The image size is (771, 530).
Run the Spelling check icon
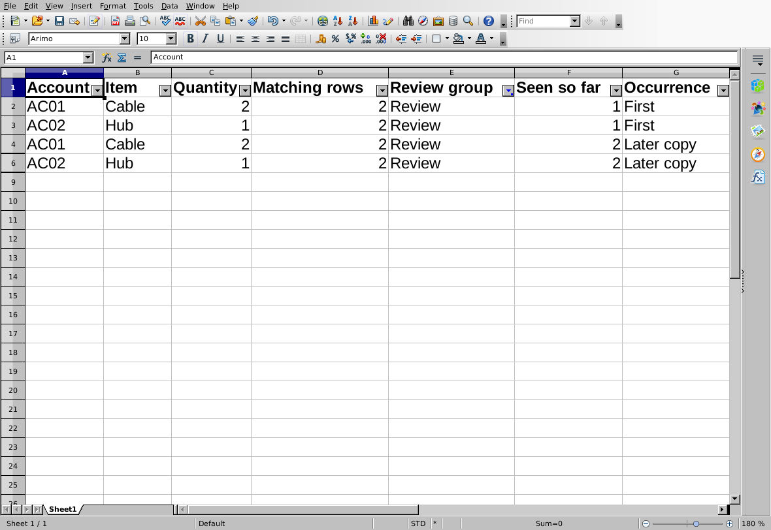[x=165, y=21]
